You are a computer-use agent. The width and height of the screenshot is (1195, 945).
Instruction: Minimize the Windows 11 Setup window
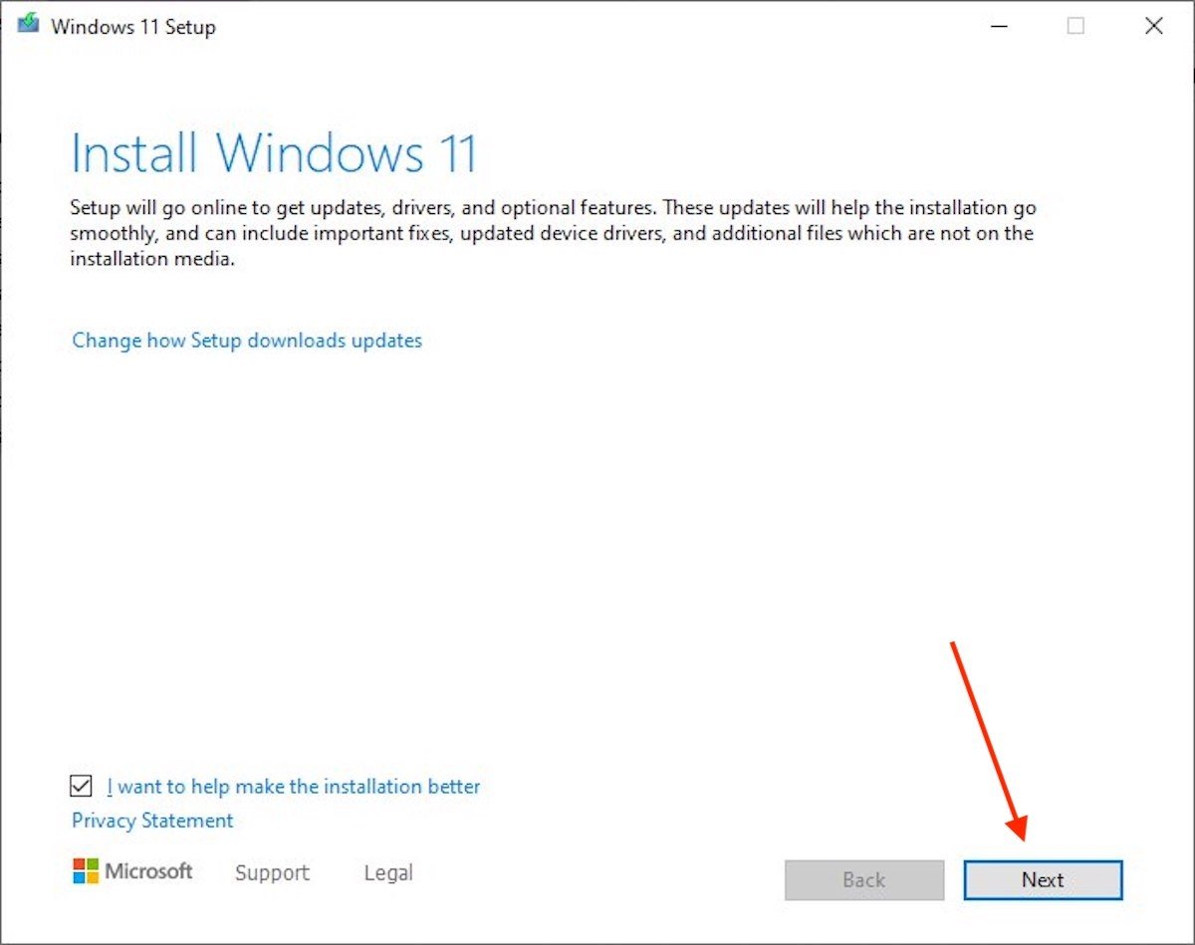click(998, 27)
